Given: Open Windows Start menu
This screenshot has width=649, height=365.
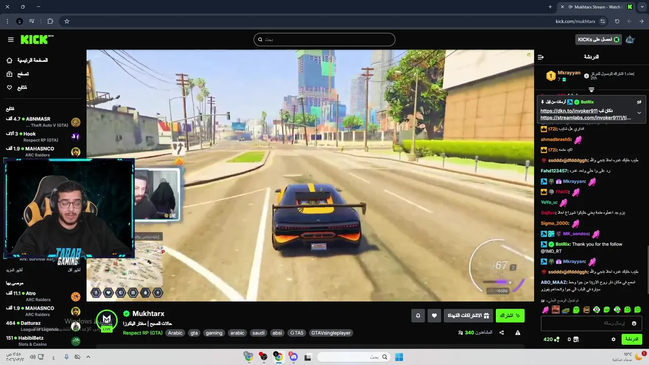Looking at the screenshot, I should pos(399,357).
